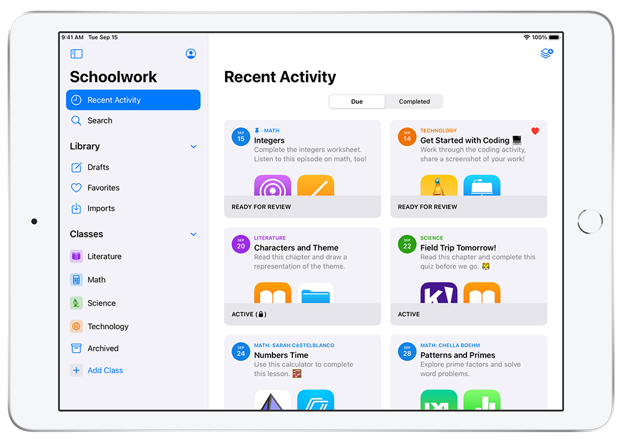Open the Podcasts app icon in Integers
The height and width of the screenshot is (441, 622).
(x=272, y=186)
